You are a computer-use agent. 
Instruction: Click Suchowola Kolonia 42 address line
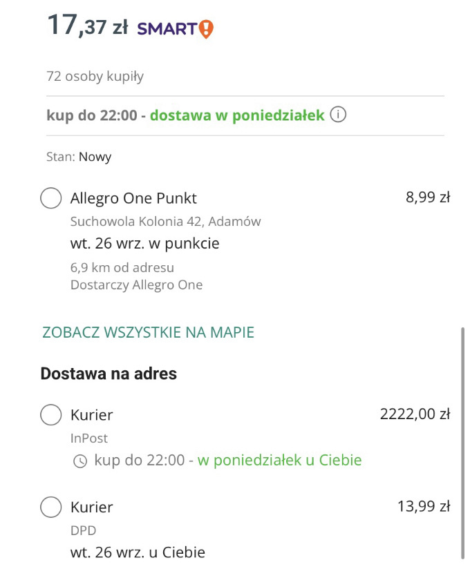tap(165, 222)
